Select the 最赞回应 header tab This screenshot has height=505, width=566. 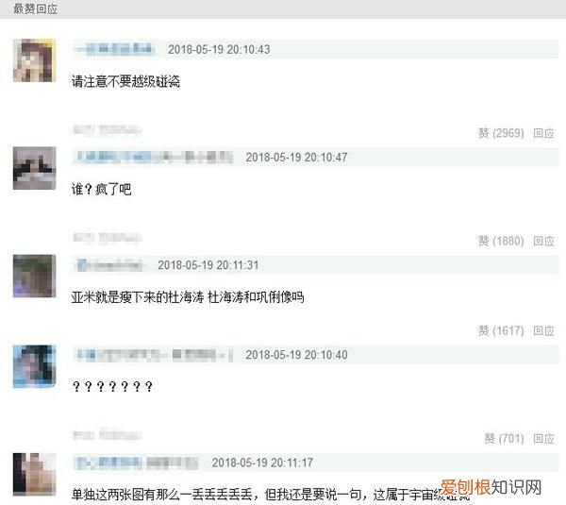tap(36, 8)
